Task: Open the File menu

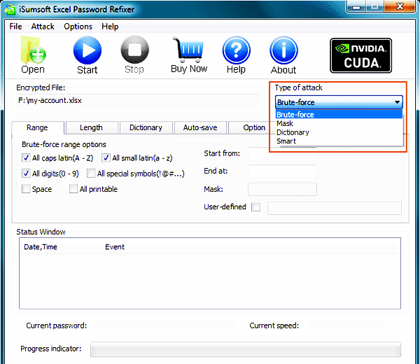Action: [15, 27]
